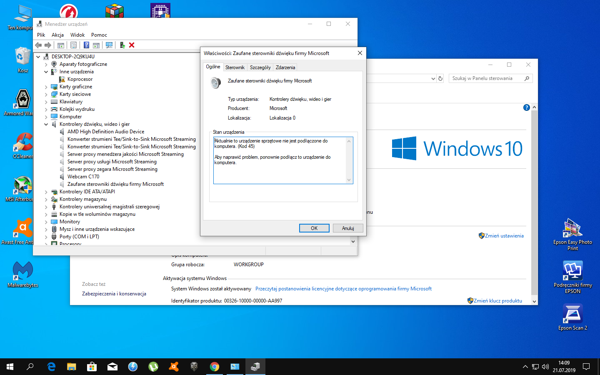
Task: Open Properties via the toolbar properties icon
Action: (x=73, y=45)
